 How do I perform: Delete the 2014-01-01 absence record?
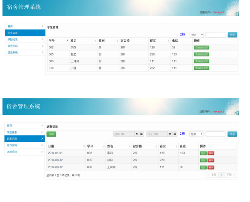click(211, 153)
